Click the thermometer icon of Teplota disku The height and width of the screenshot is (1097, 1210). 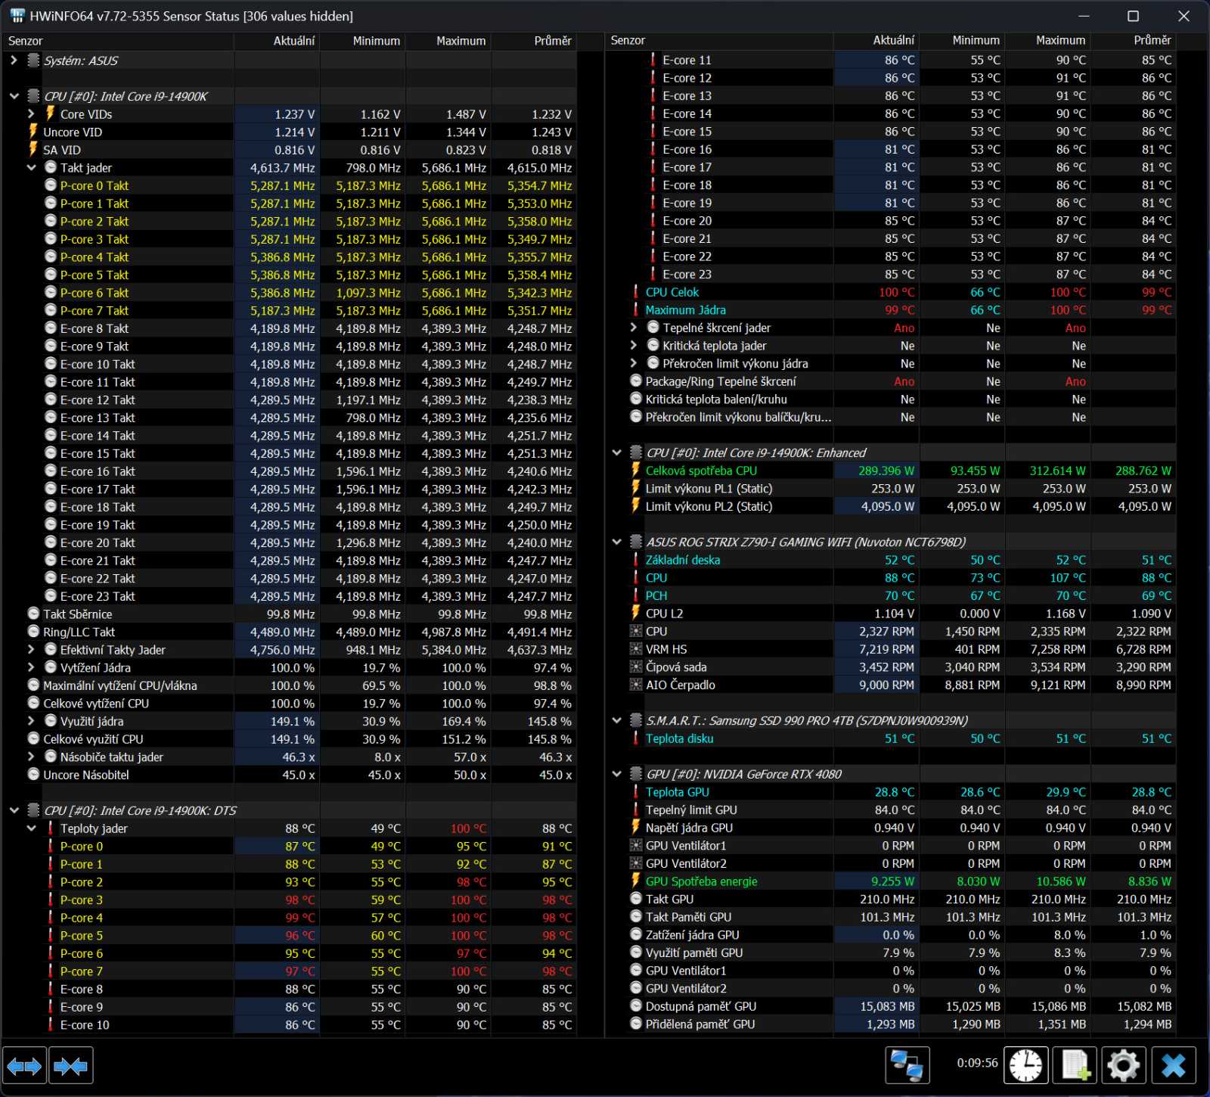click(636, 738)
